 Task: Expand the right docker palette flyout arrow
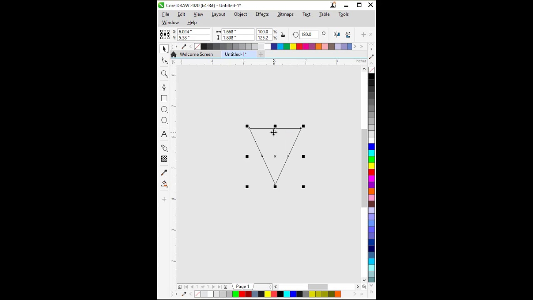pos(371,49)
